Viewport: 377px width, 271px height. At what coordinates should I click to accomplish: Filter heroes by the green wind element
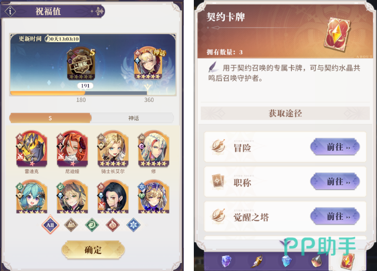(92, 225)
